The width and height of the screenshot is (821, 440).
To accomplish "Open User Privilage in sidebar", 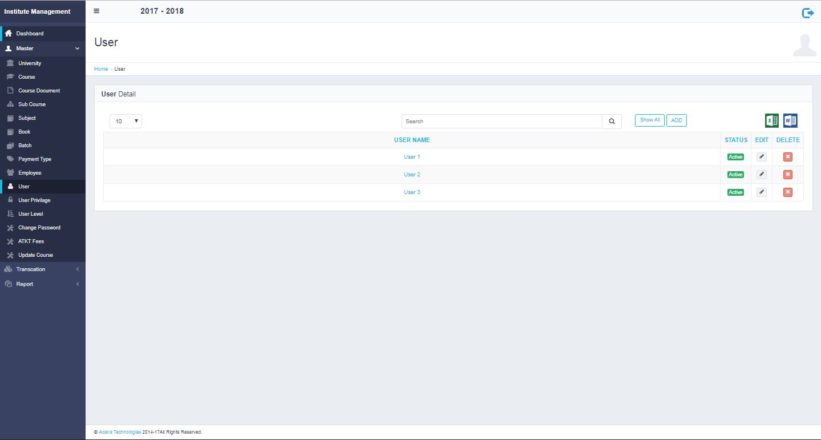I will pos(34,200).
